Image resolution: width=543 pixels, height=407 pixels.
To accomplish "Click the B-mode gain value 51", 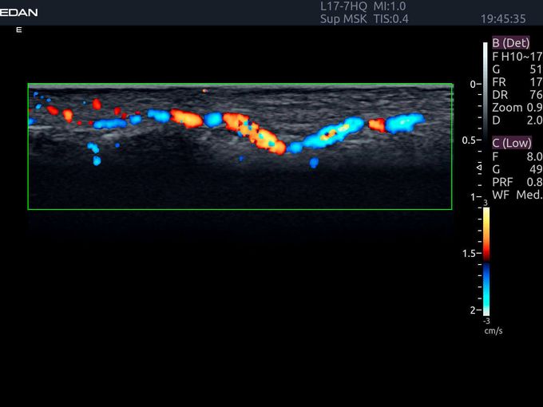I will coord(536,69).
